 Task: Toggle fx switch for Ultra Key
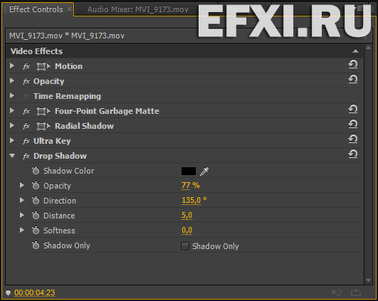pyautogui.click(x=26, y=141)
